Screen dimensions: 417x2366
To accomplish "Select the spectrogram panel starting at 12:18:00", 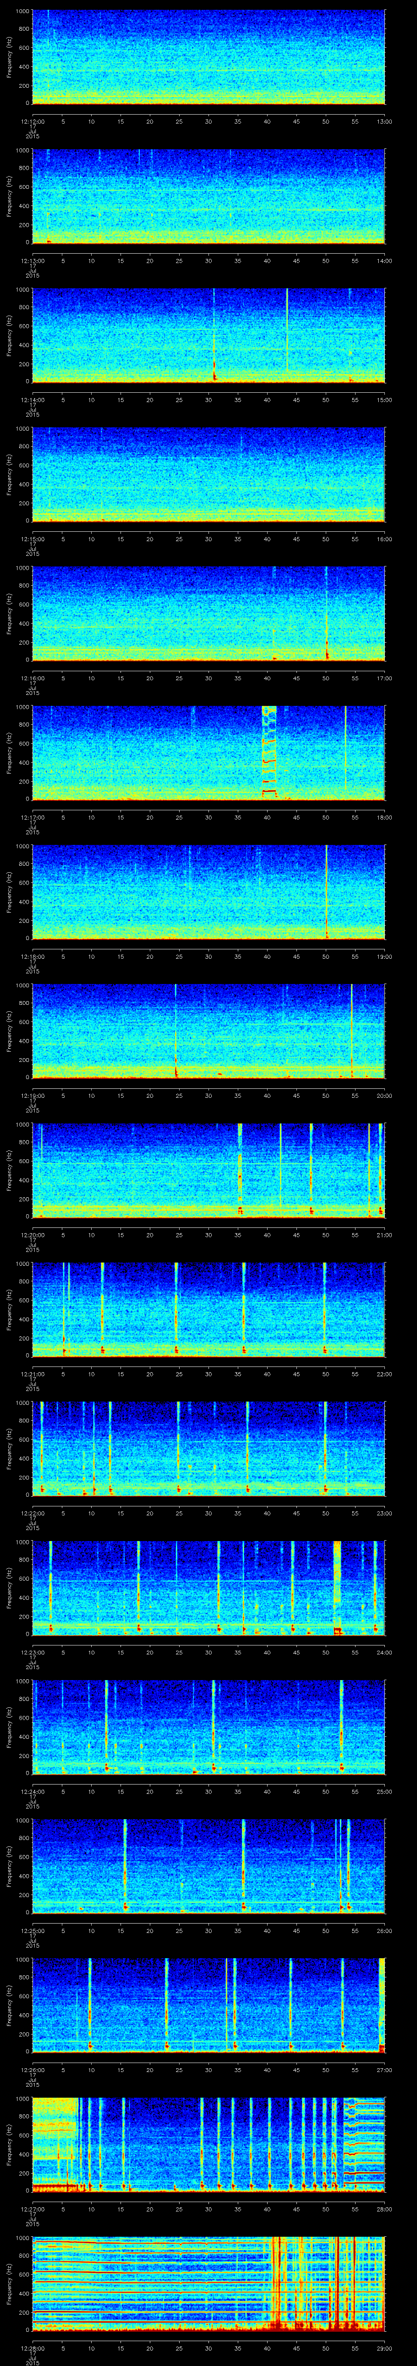I will 209,892.
